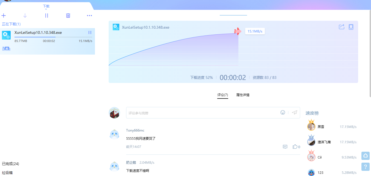Click the send-to-phone icon in the speed panel

click(x=351, y=27)
